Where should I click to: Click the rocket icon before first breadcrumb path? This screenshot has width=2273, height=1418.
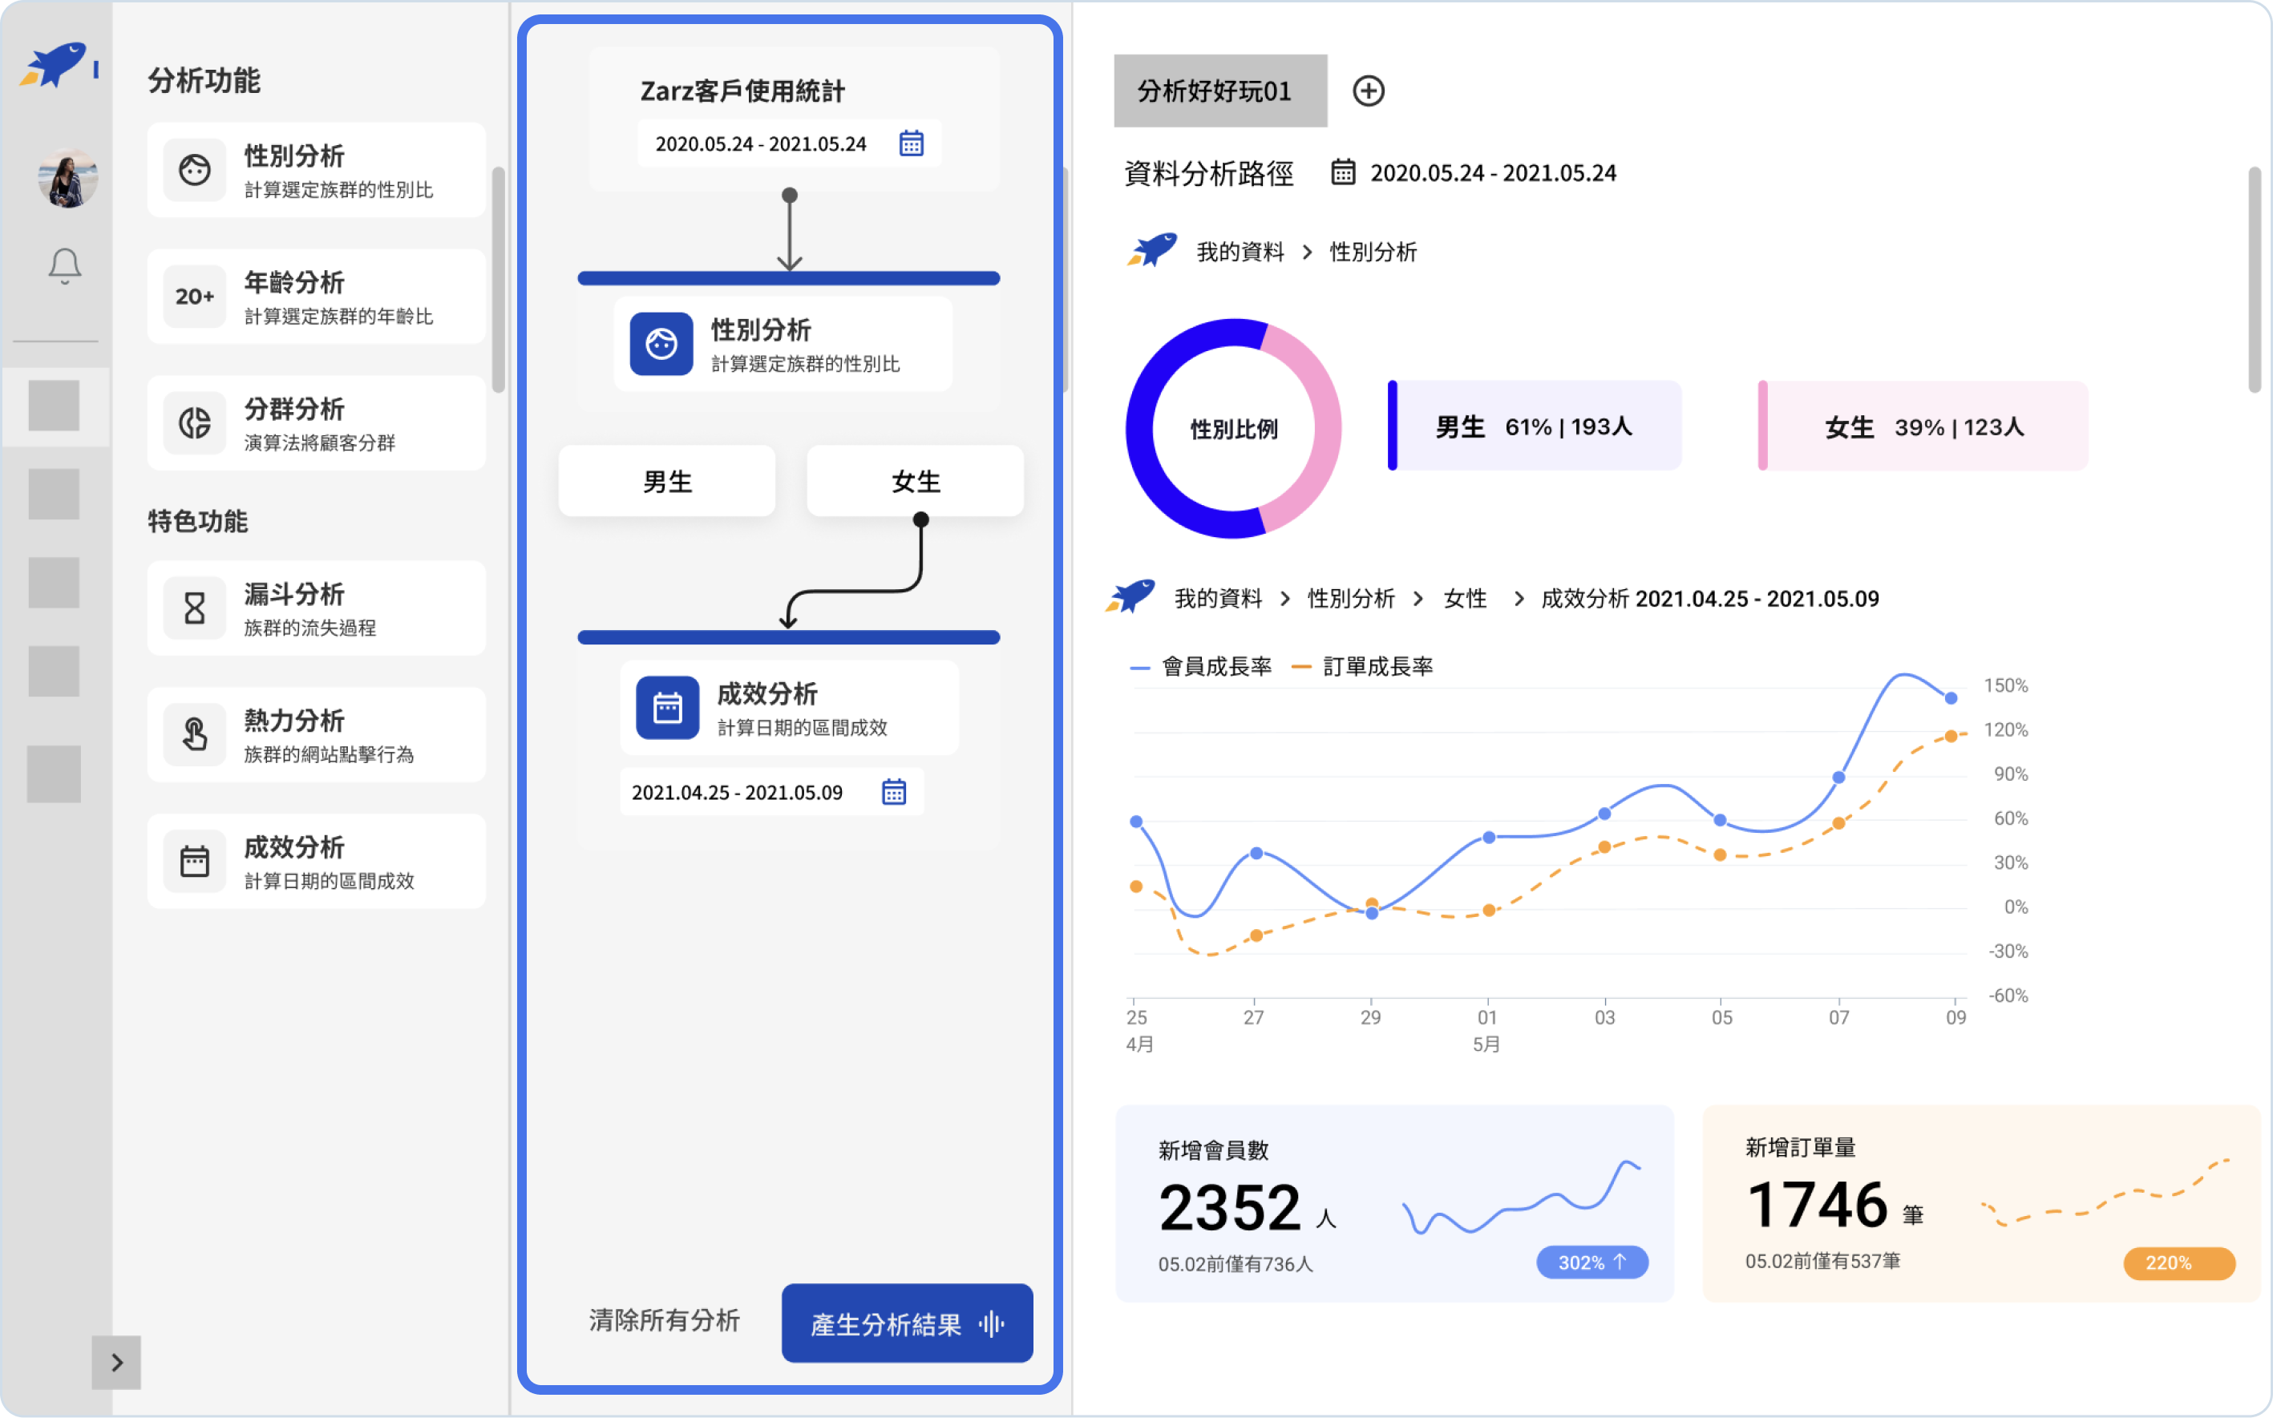point(1152,250)
